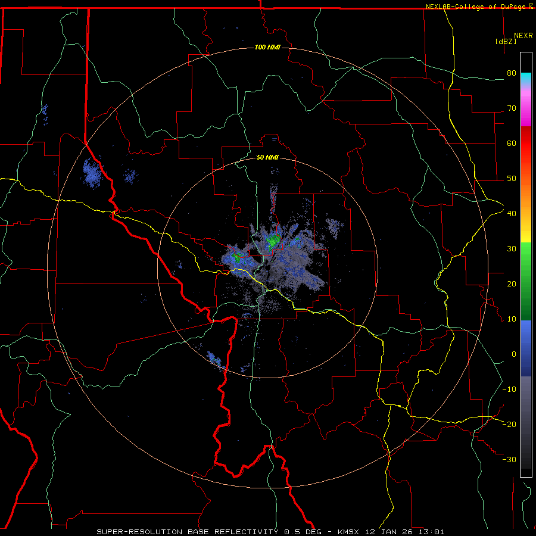Click the -10 dBZ scale value

[x=509, y=389]
